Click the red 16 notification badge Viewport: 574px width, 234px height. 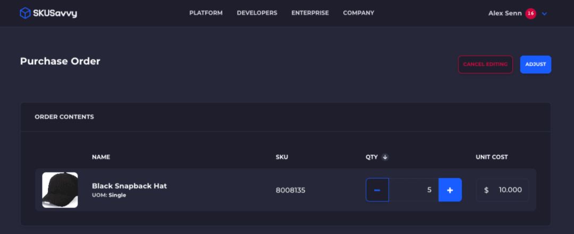pos(530,14)
